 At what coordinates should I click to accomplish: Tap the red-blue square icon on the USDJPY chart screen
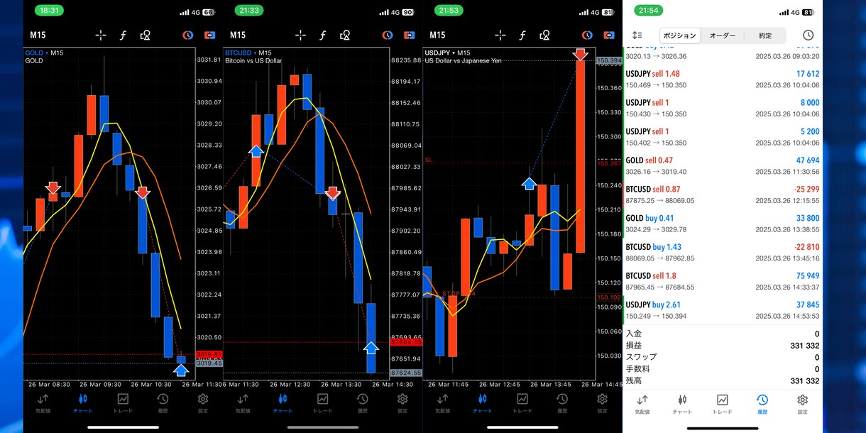coord(610,35)
